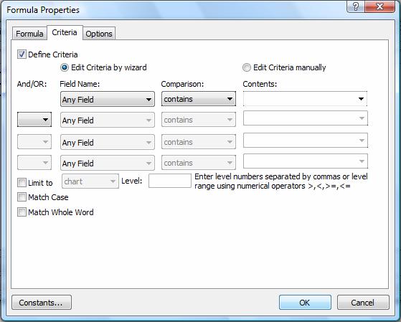Switch to the Options tab

(x=99, y=34)
